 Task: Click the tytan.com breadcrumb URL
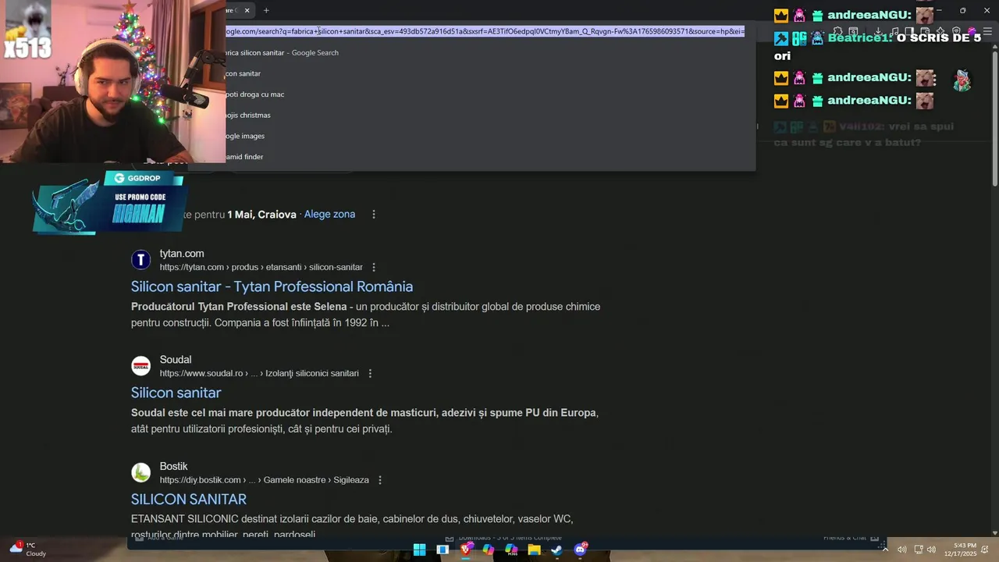coord(261,267)
